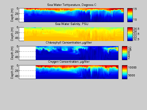Click the white blank region of chlorophyll plot
147x110 pixels.
pyautogui.click(x=27, y=53)
